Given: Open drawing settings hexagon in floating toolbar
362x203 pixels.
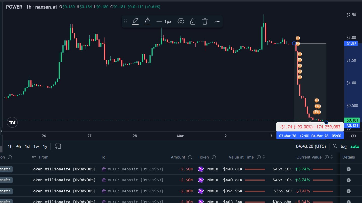Looking at the screenshot, I should point(181,21).
